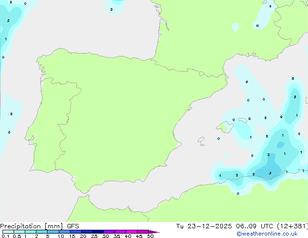The height and width of the screenshot is (238, 308).
Task: Select the 35–40 mm legend color swatch
Action: coord(120,232)
